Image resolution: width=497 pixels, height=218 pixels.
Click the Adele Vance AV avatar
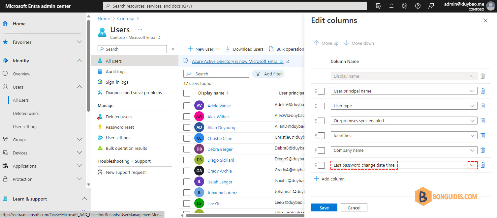point(199,106)
